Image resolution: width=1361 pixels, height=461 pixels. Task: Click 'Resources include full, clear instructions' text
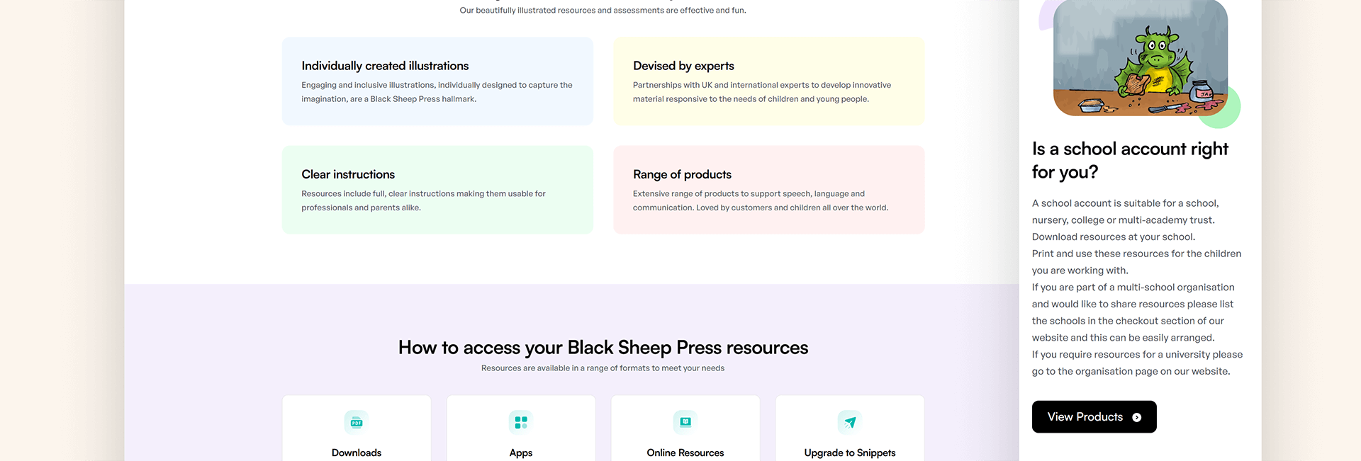click(x=423, y=200)
